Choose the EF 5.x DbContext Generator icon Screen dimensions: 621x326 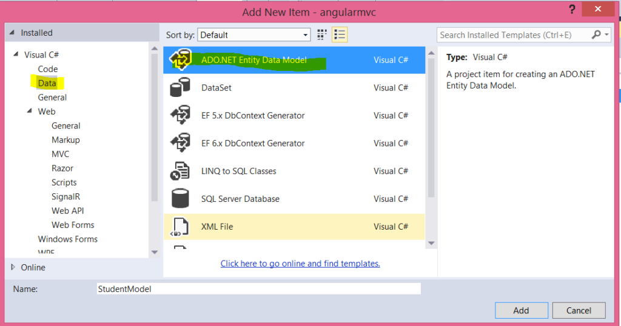[x=180, y=116]
